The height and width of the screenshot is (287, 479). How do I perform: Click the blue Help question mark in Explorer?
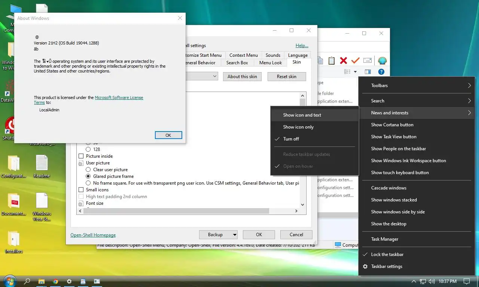coord(381,72)
